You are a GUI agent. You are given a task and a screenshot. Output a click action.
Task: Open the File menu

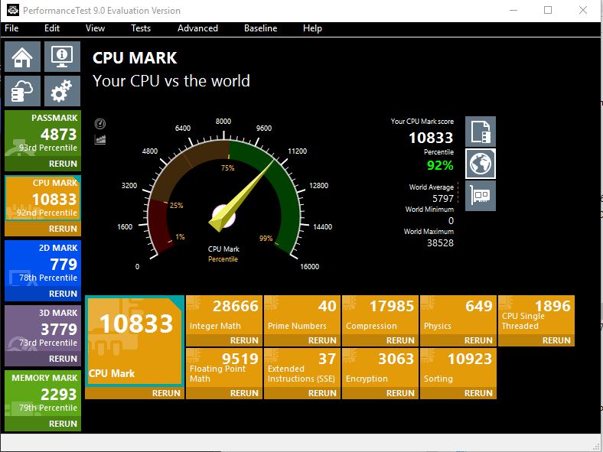point(11,28)
